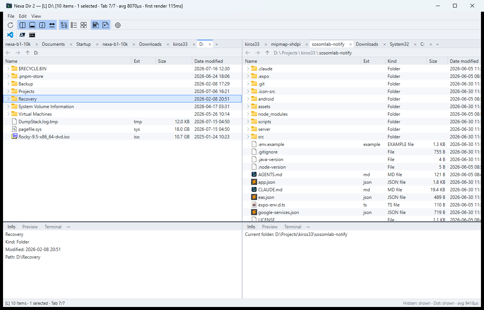Image resolution: width=484 pixels, height=310 pixels.
Task: Open the View menu
Action: 36,16
